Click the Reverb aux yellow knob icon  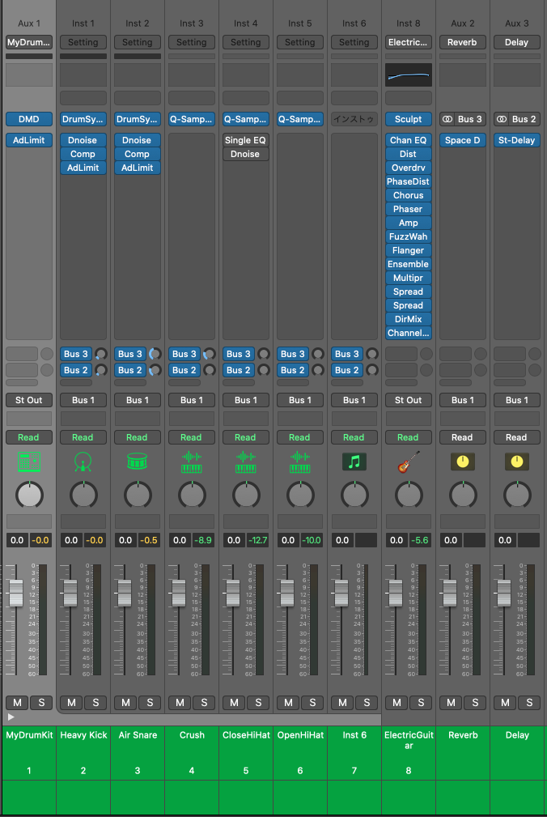tap(463, 462)
